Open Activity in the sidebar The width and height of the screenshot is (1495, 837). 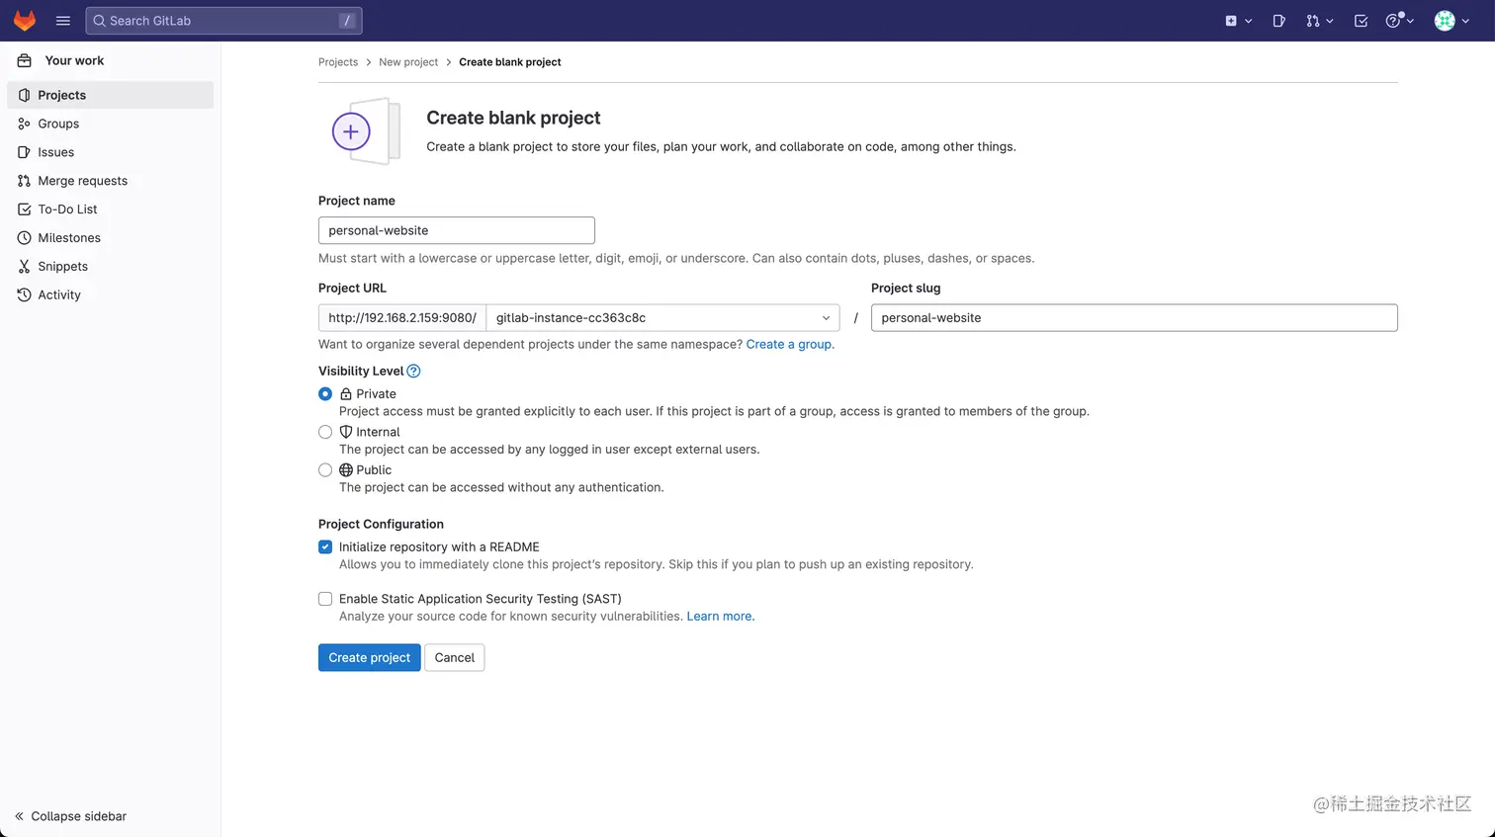click(x=59, y=295)
